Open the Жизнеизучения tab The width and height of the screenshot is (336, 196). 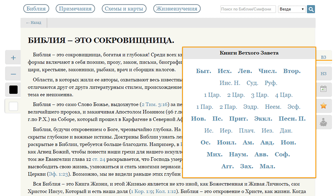click(x=177, y=9)
